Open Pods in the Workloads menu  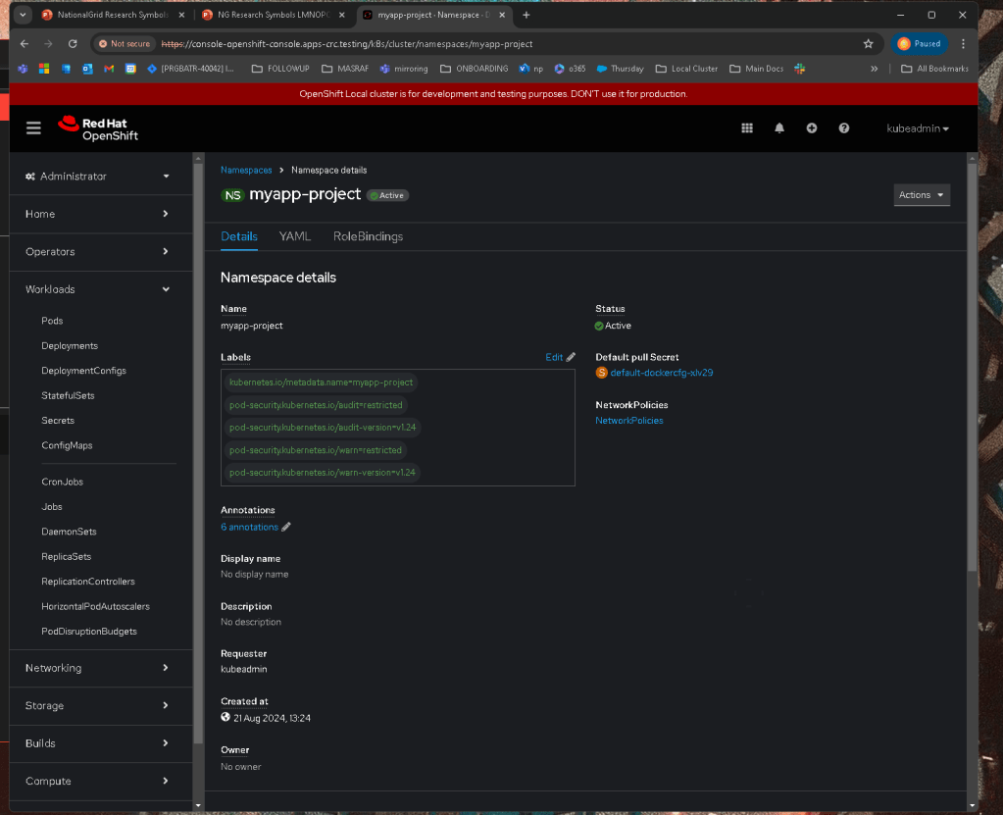click(x=52, y=321)
